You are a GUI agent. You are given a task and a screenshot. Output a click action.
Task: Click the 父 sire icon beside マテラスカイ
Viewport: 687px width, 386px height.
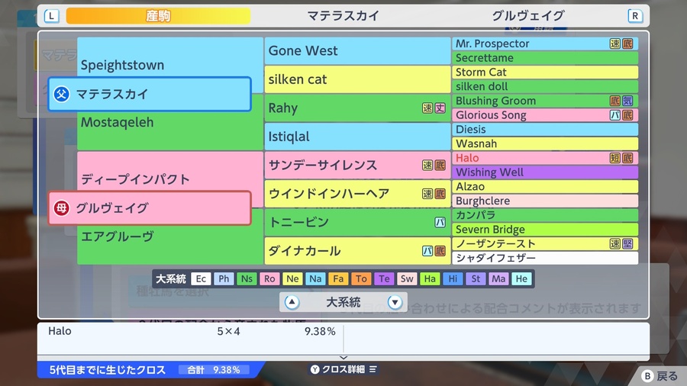pos(62,94)
